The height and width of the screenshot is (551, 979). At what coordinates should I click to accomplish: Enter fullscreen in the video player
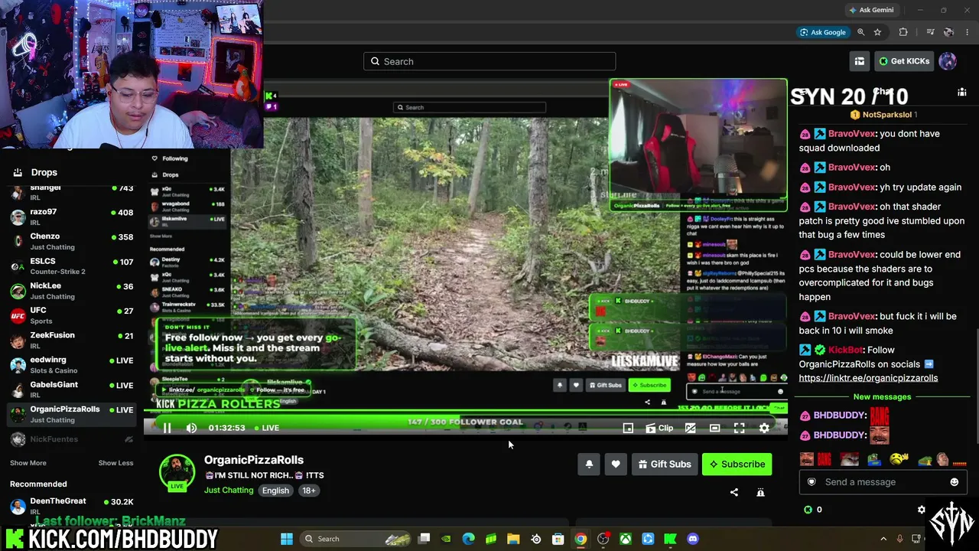739,428
